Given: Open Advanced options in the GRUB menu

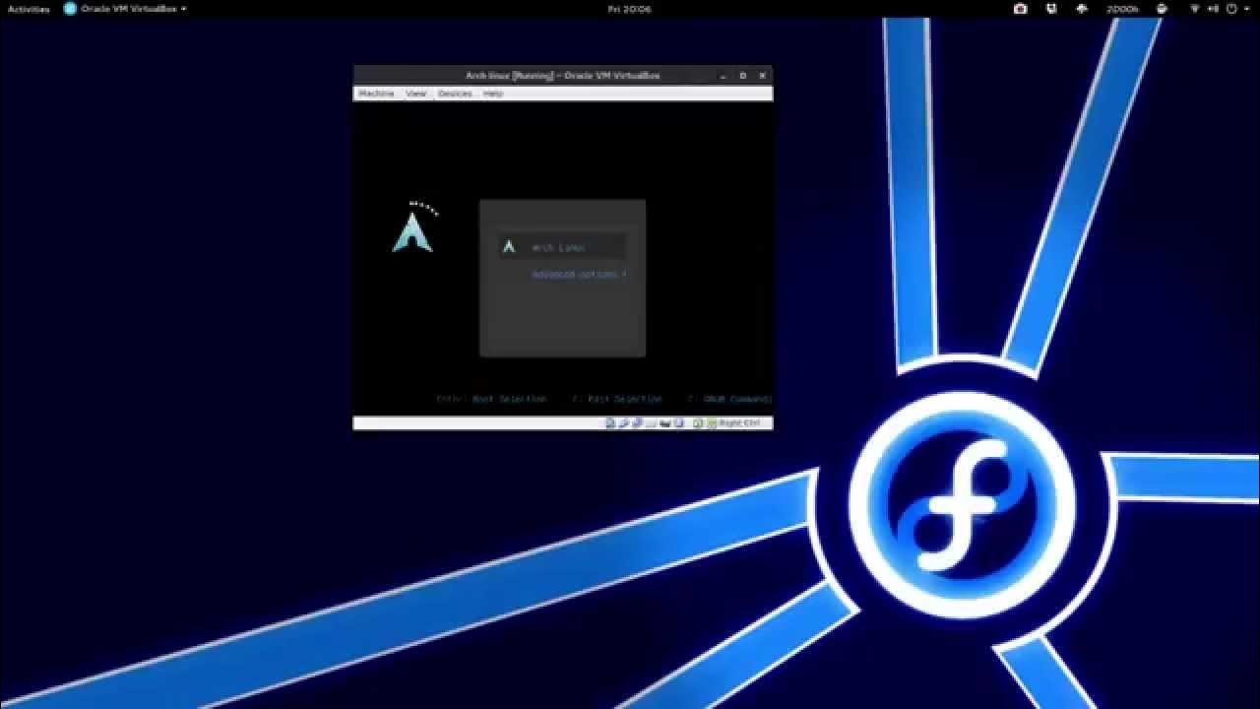Looking at the screenshot, I should pyautogui.click(x=579, y=275).
